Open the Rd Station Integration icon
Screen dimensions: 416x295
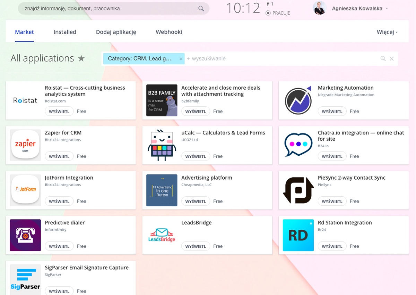point(298,235)
